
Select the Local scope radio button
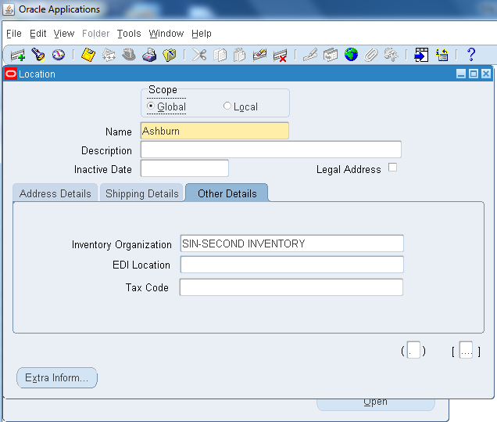(x=227, y=106)
